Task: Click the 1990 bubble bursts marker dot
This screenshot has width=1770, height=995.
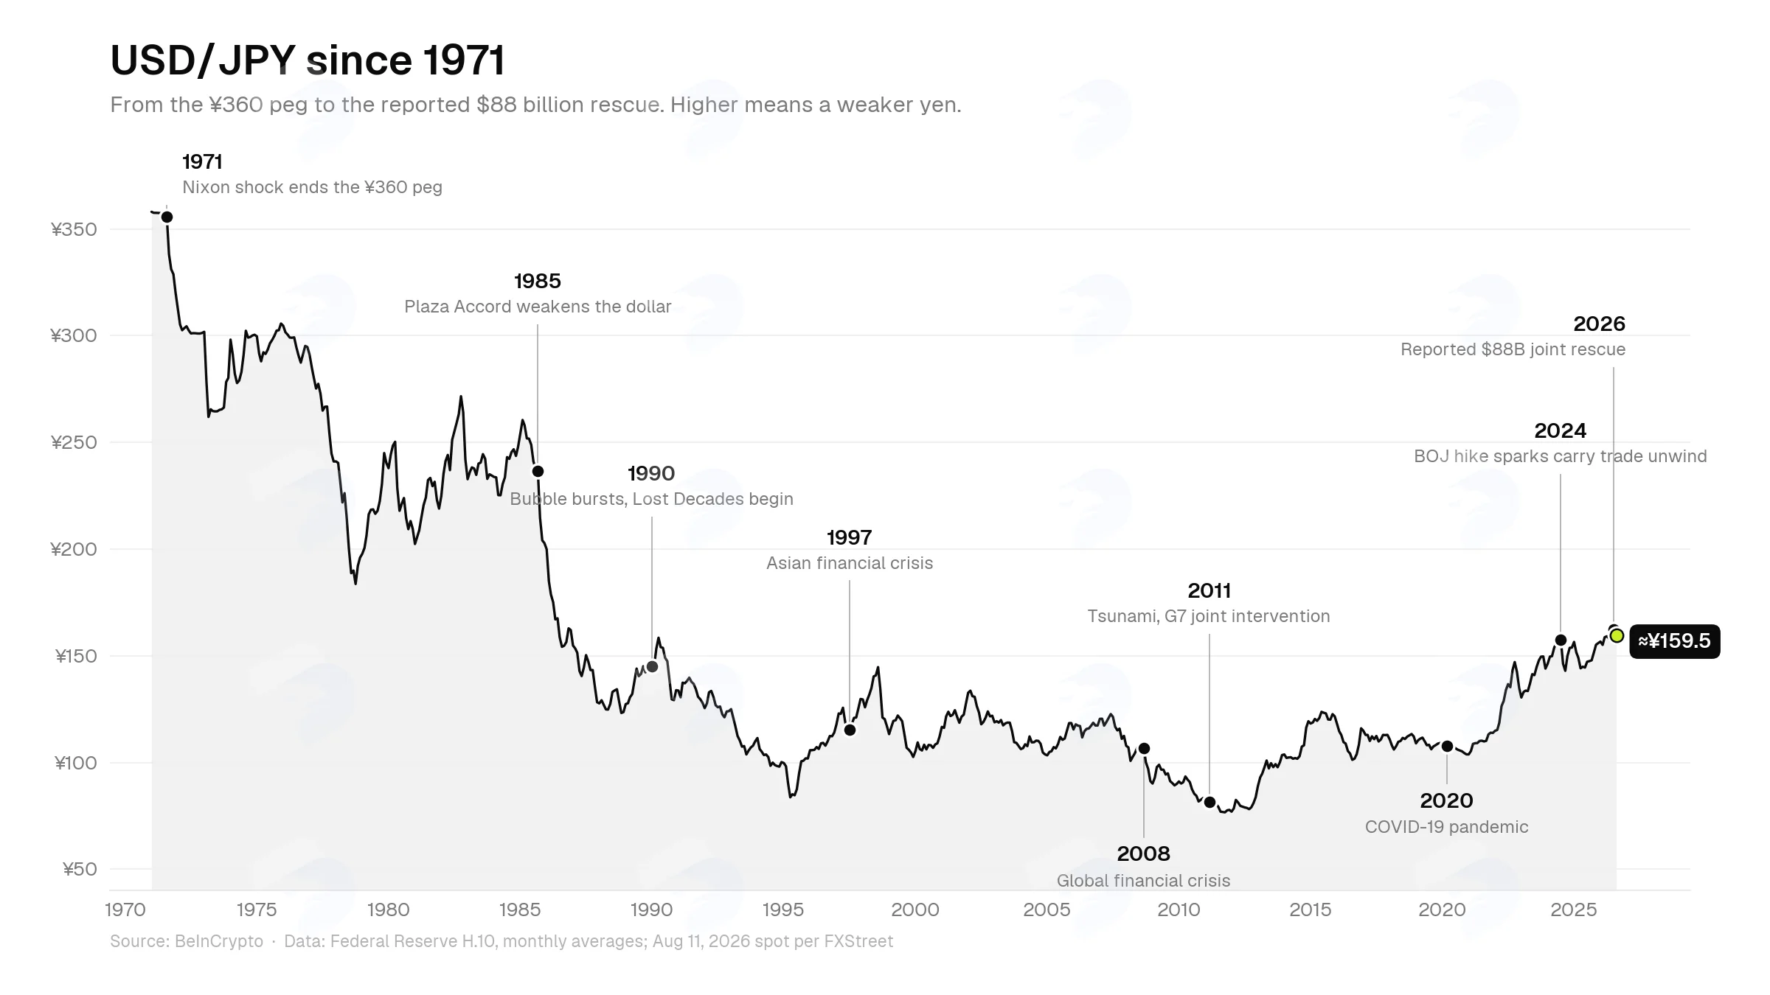Action: pos(652,666)
